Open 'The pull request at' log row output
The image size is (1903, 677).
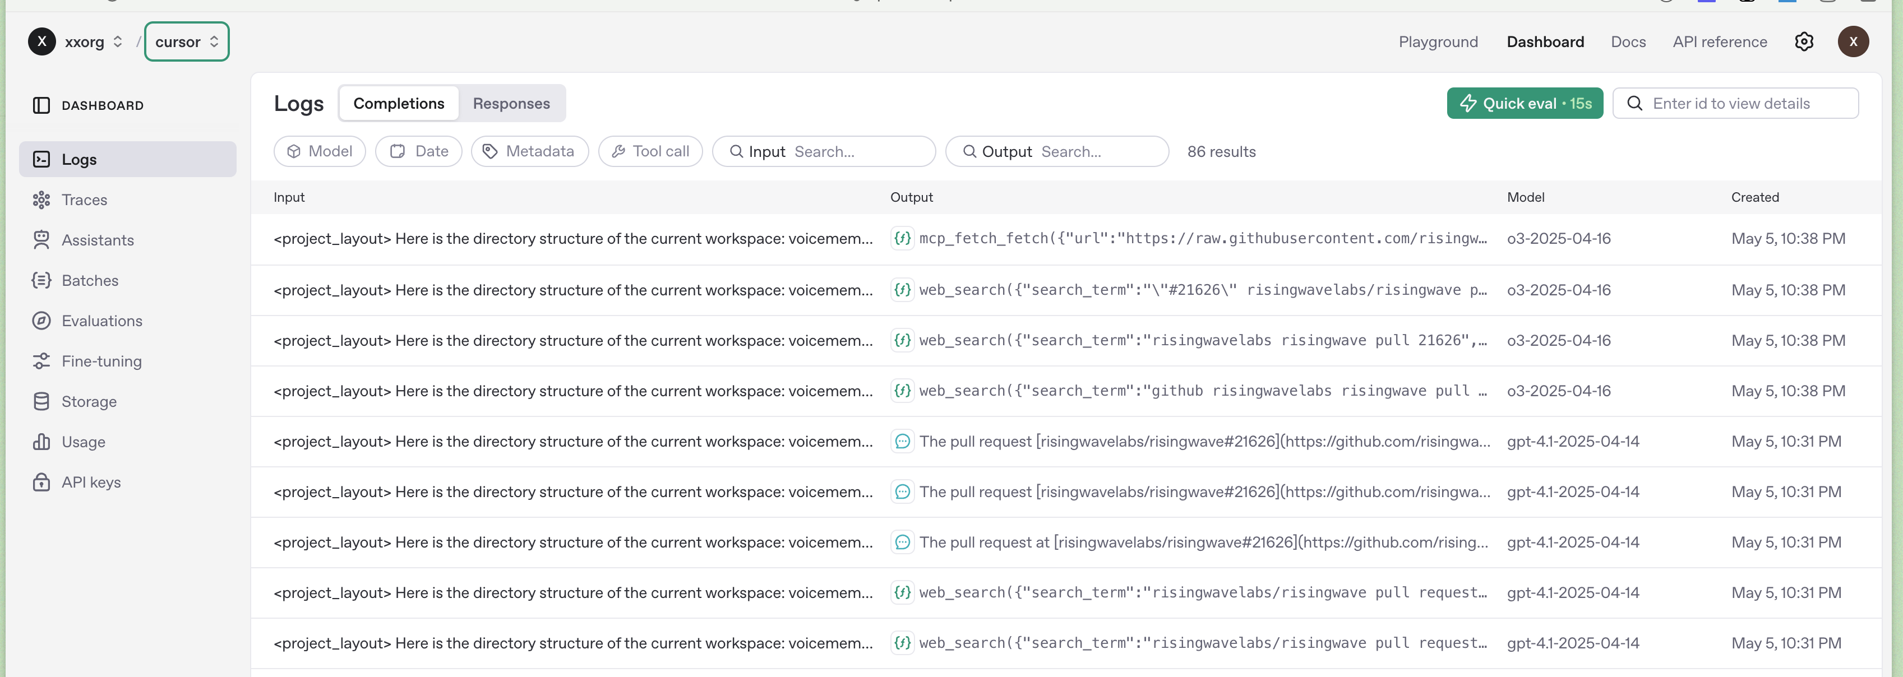click(1203, 542)
